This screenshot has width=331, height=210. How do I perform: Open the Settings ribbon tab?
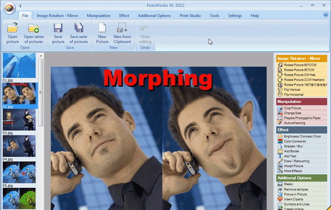235,16
